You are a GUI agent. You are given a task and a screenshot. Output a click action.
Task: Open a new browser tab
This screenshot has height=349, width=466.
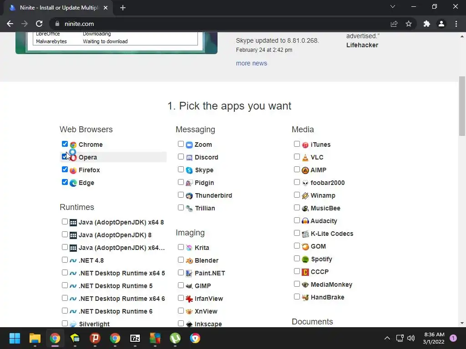click(123, 8)
